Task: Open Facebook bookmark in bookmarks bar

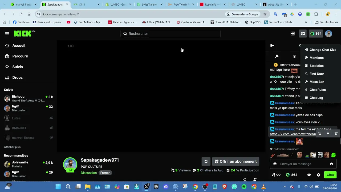Action: [21, 22]
